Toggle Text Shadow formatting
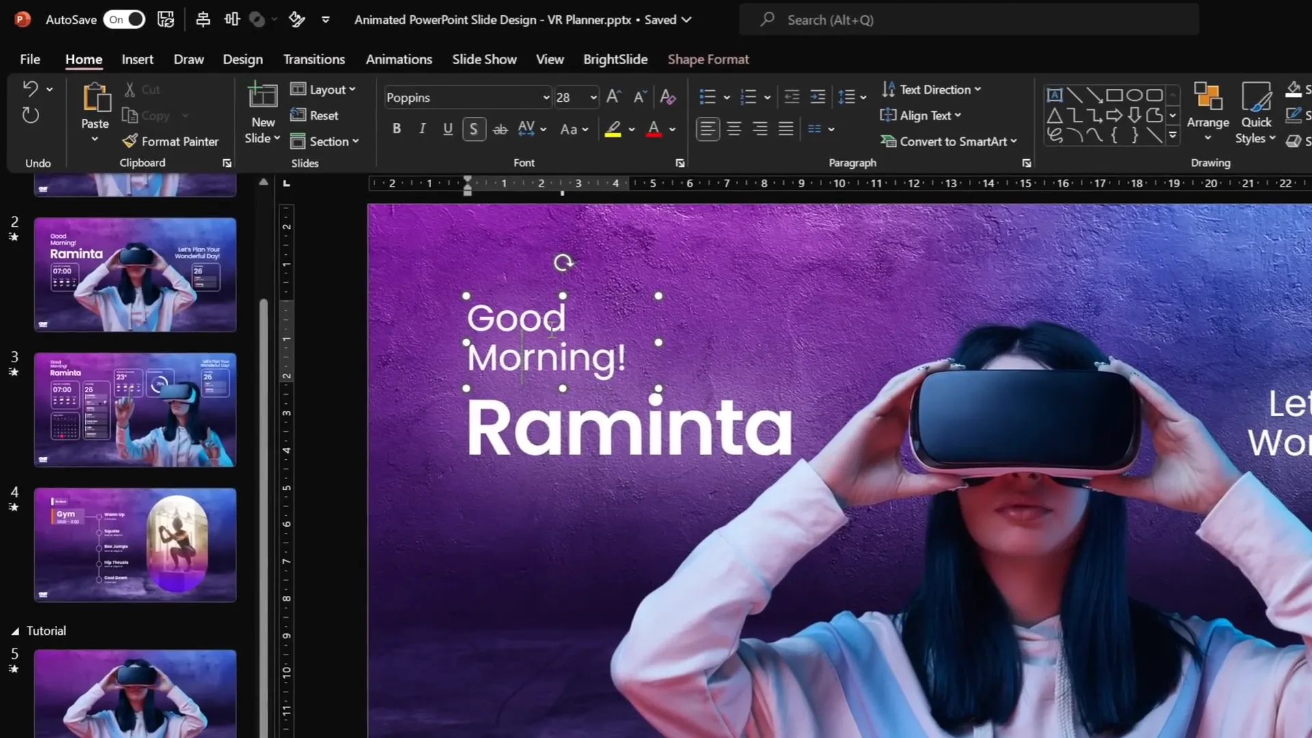This screenshot has width=1312, height=738. [474, 128]
